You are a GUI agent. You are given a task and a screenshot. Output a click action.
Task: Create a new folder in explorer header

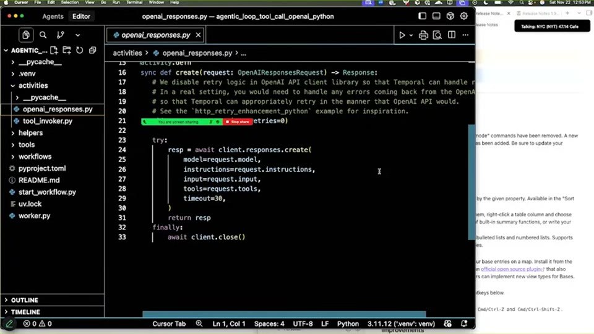tap(67, 50)
